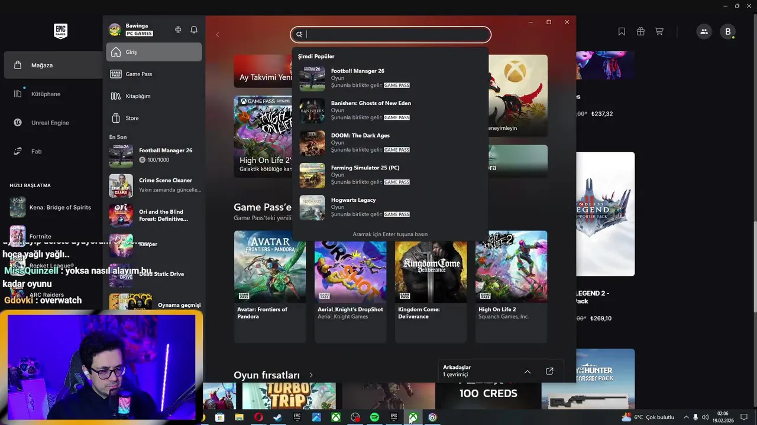757x425 pixels.
Task: Open Kingdom Come: Deliverance game card
Action: click(x=431, y=286)
